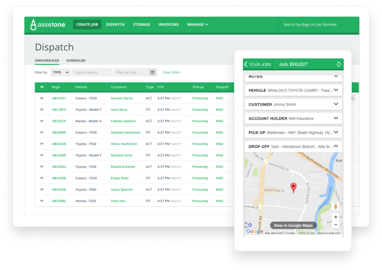Click the red map marker pin
This screenshot has height=270, width=382.
click(x=294, y=188)
